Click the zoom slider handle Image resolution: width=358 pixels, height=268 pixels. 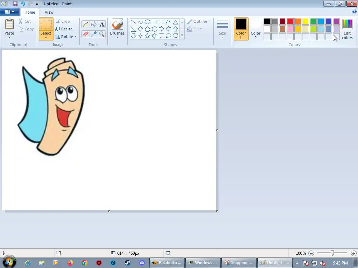(332, 253)
